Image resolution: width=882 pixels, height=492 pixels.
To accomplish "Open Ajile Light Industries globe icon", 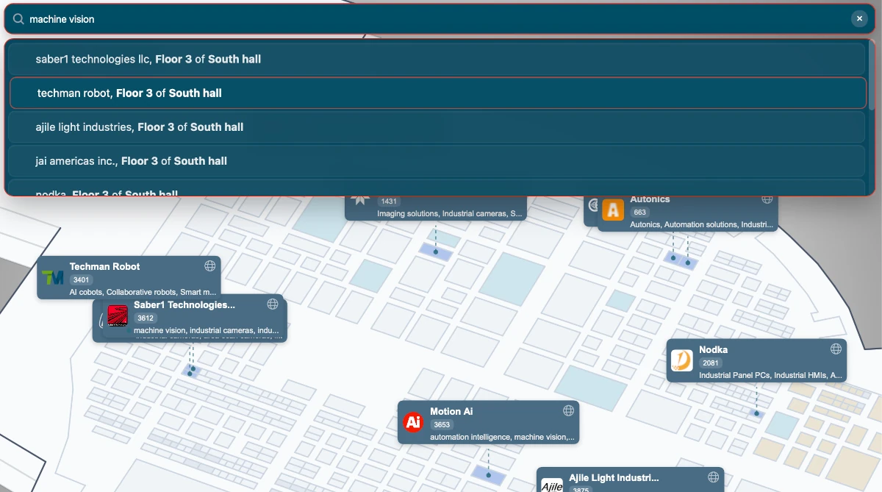I will [713, 477].
